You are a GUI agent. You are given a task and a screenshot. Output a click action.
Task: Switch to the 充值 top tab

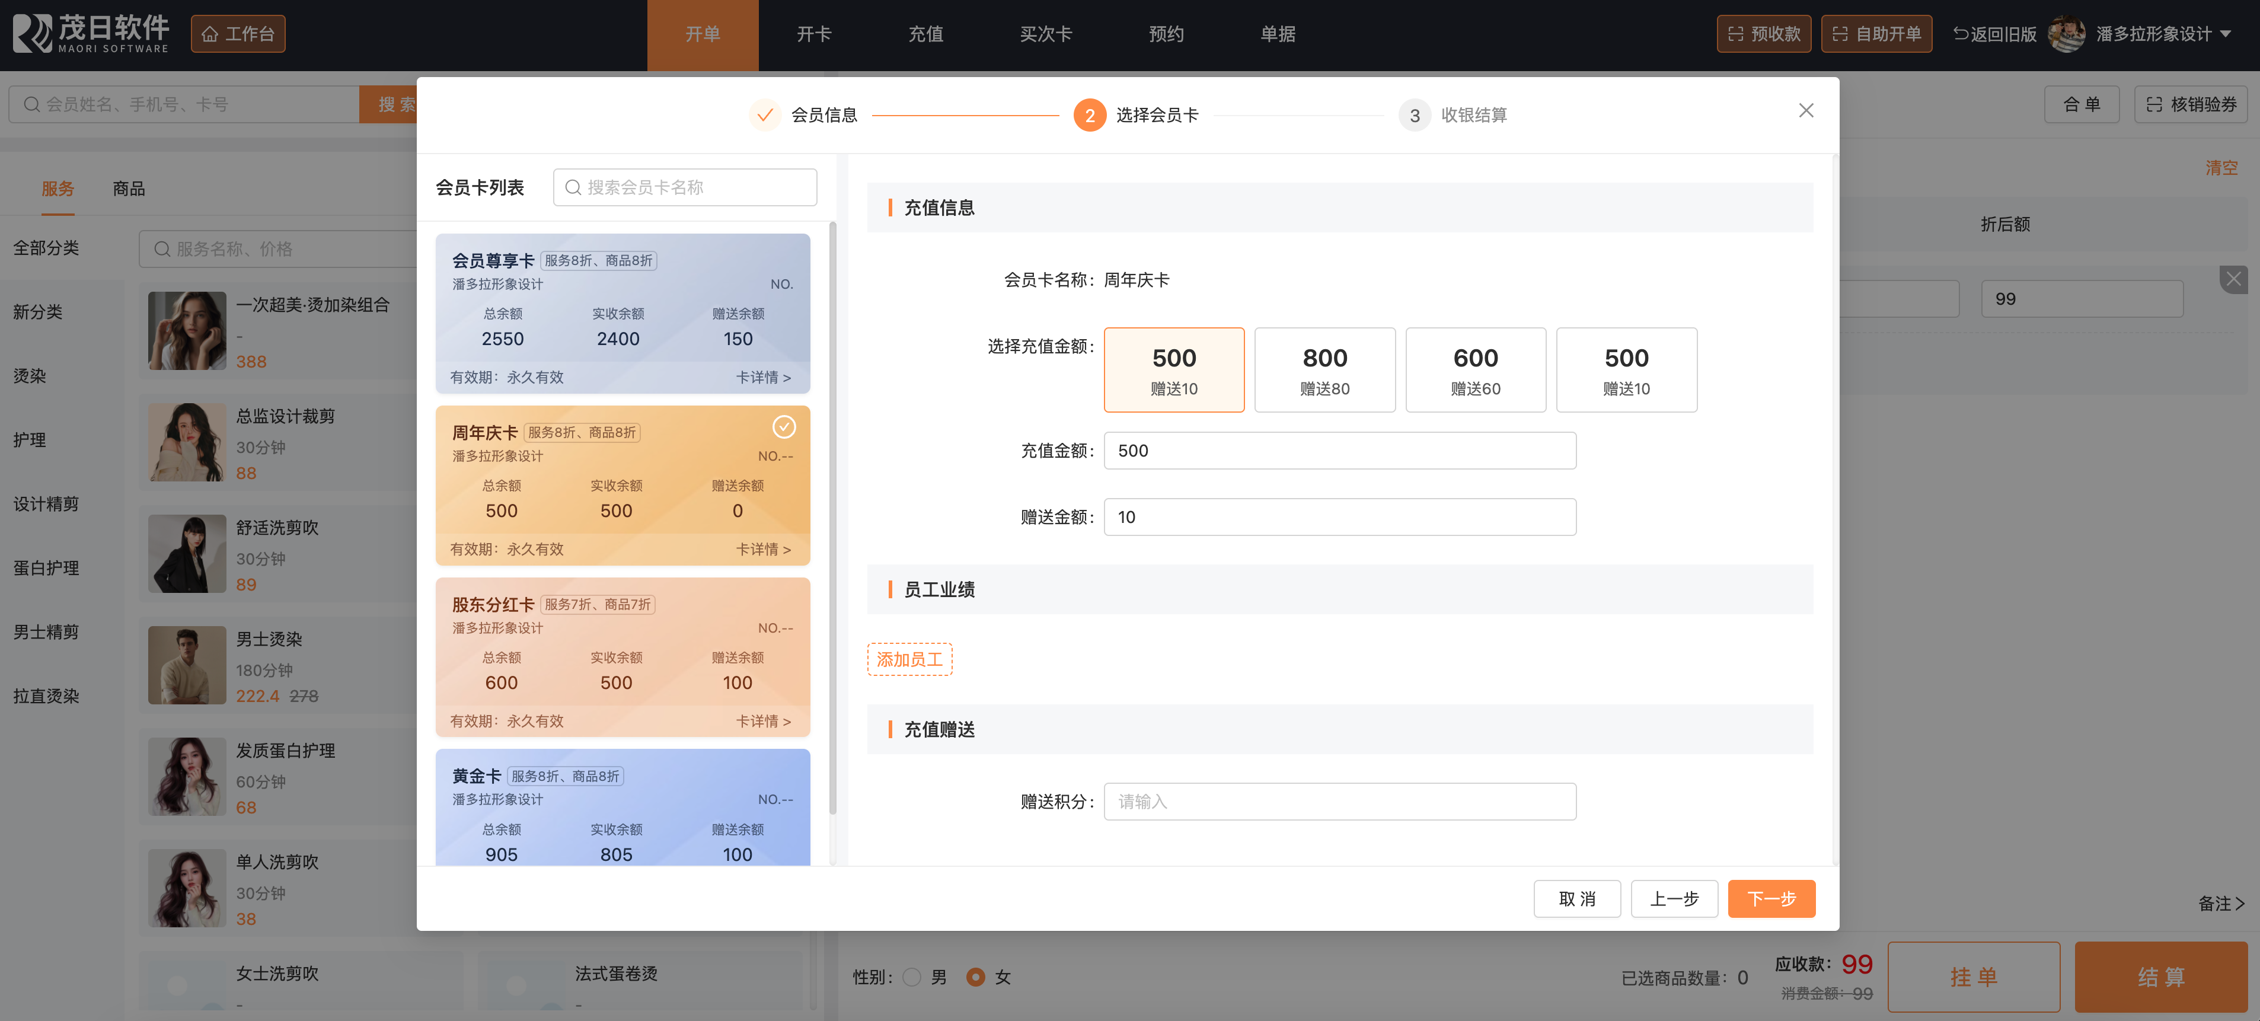click(x=925, y=34)
